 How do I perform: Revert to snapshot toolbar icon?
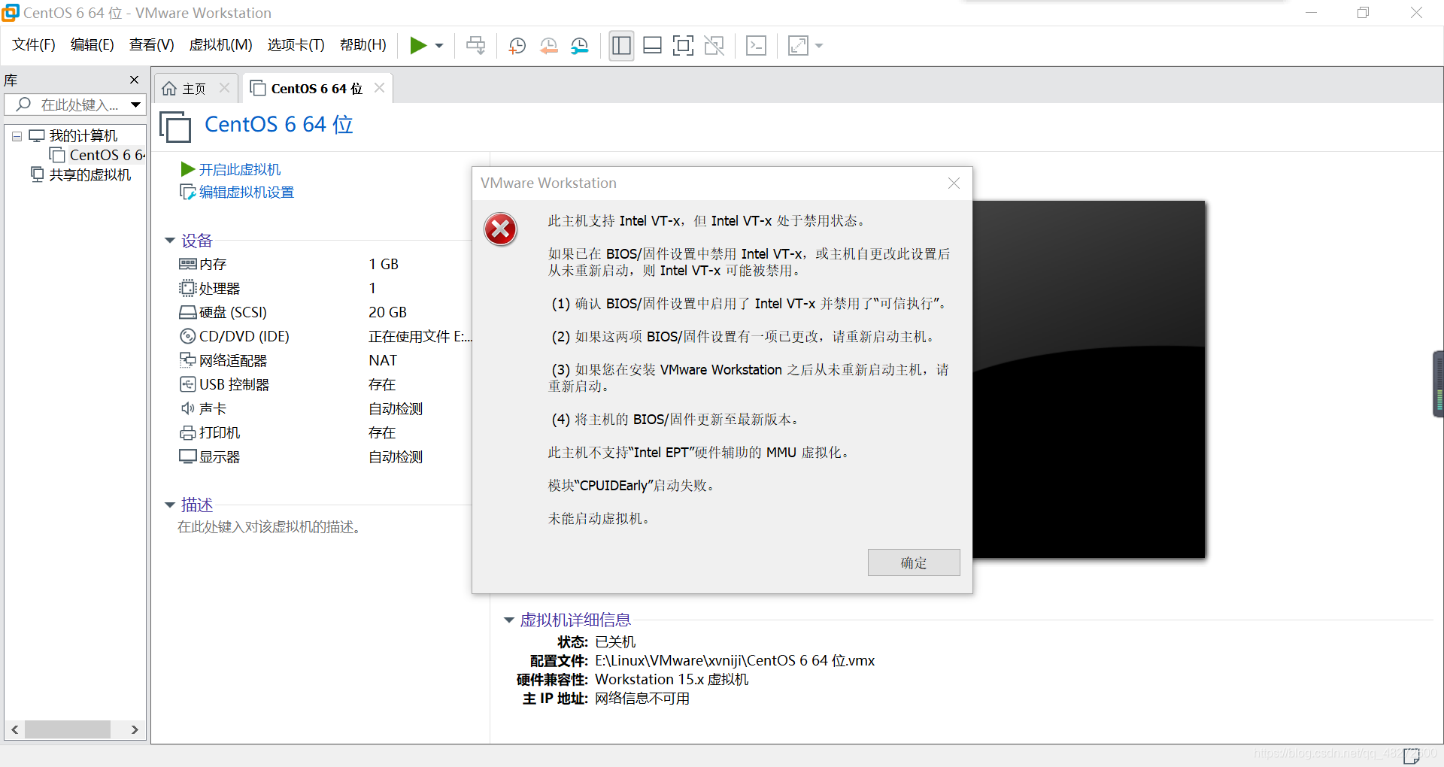(x=548, y=46)
